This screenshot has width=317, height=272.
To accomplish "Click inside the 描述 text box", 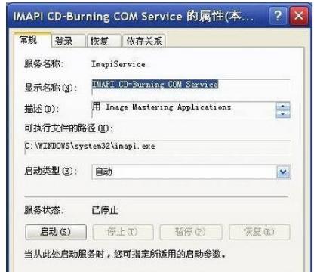I will pyautogui.click(x=183, y=110).
